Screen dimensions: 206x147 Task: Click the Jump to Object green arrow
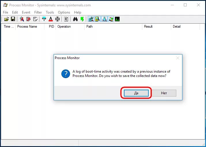click(82, 19)
